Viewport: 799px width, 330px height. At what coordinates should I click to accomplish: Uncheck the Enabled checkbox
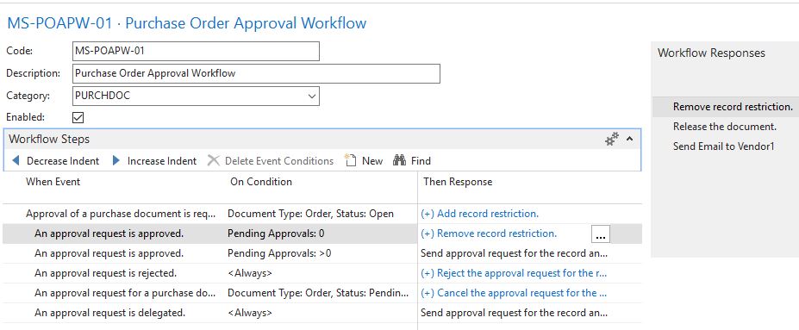coord(78,118)
